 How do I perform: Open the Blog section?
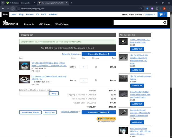click(21, 14)
